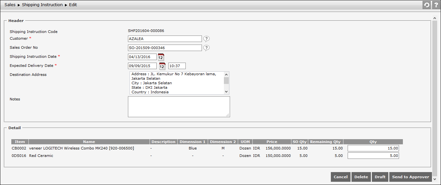Click inside the empty Notes text area
441x185 pixels.
[179, 107]
